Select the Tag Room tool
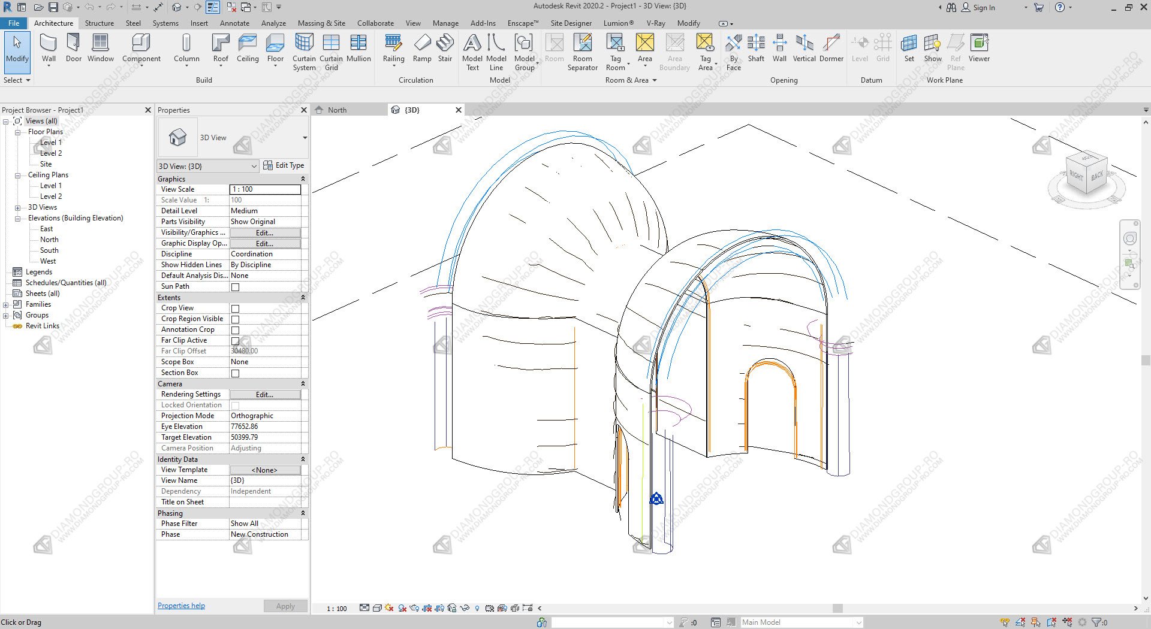1151x629 pixels. pos(616,53)
